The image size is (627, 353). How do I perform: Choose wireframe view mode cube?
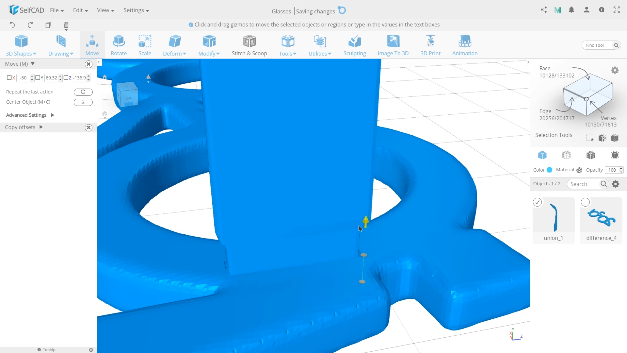pos(567,155)
